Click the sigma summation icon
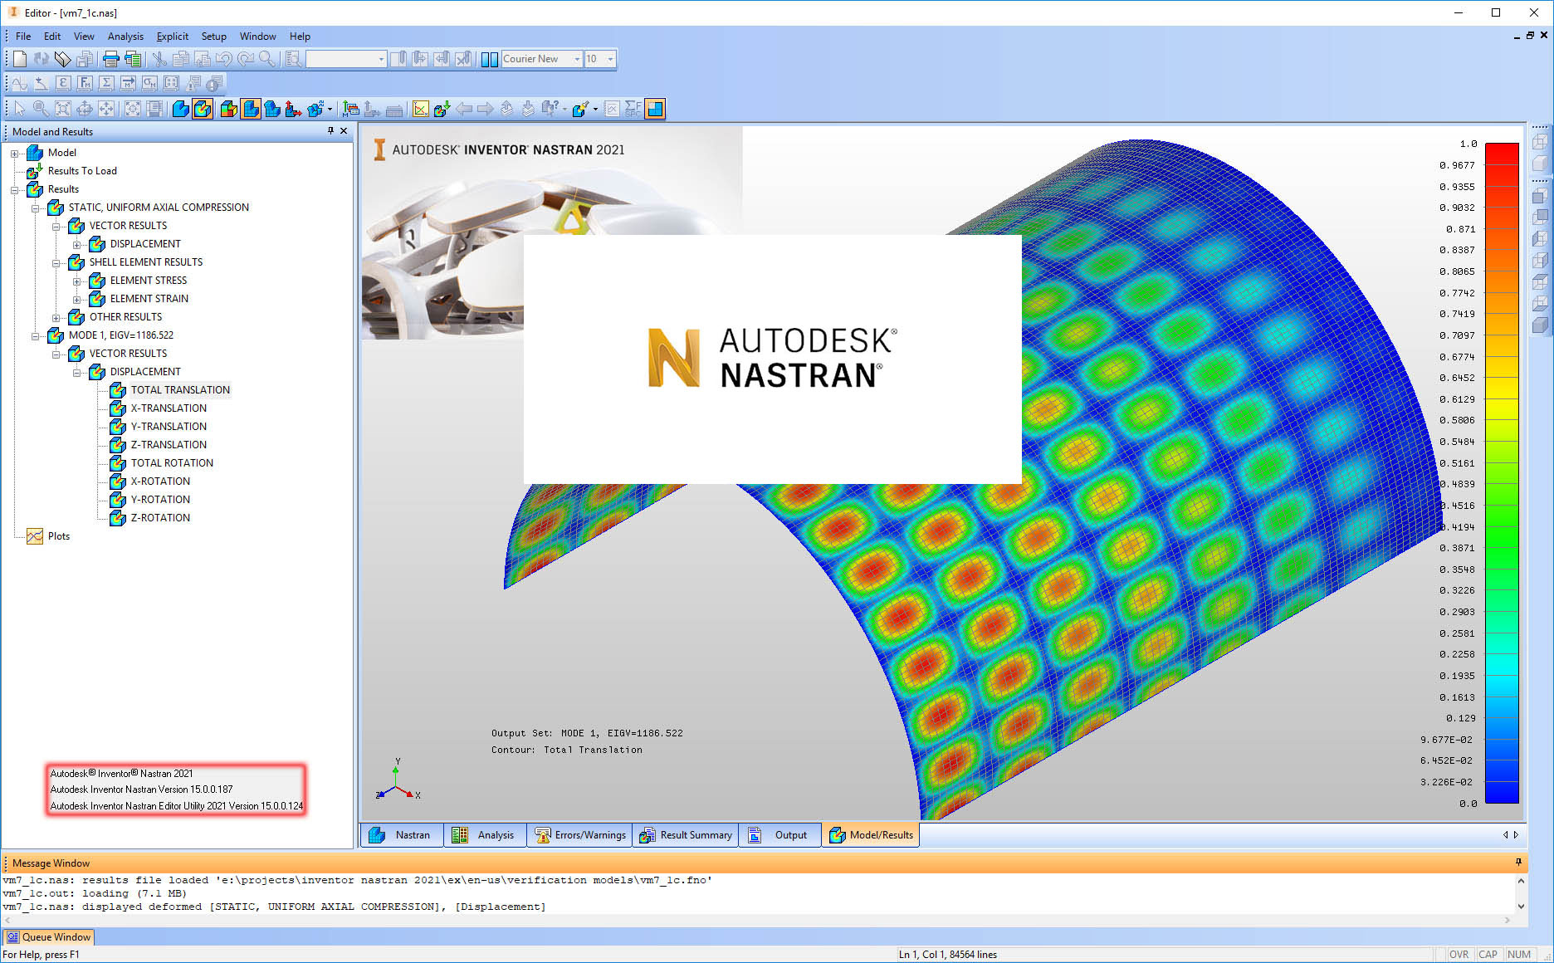Screen dimensions: 1554x963 coord(106,83)
